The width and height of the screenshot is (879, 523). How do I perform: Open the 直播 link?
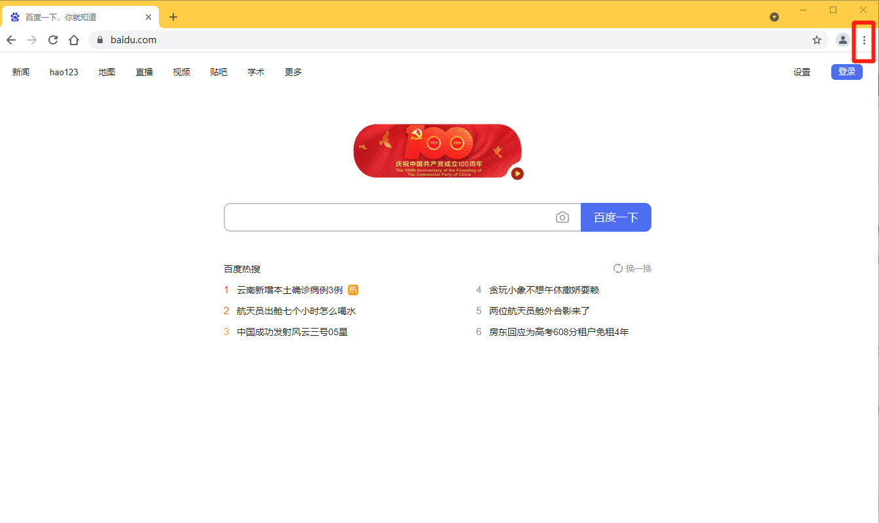tap(144, 72)
